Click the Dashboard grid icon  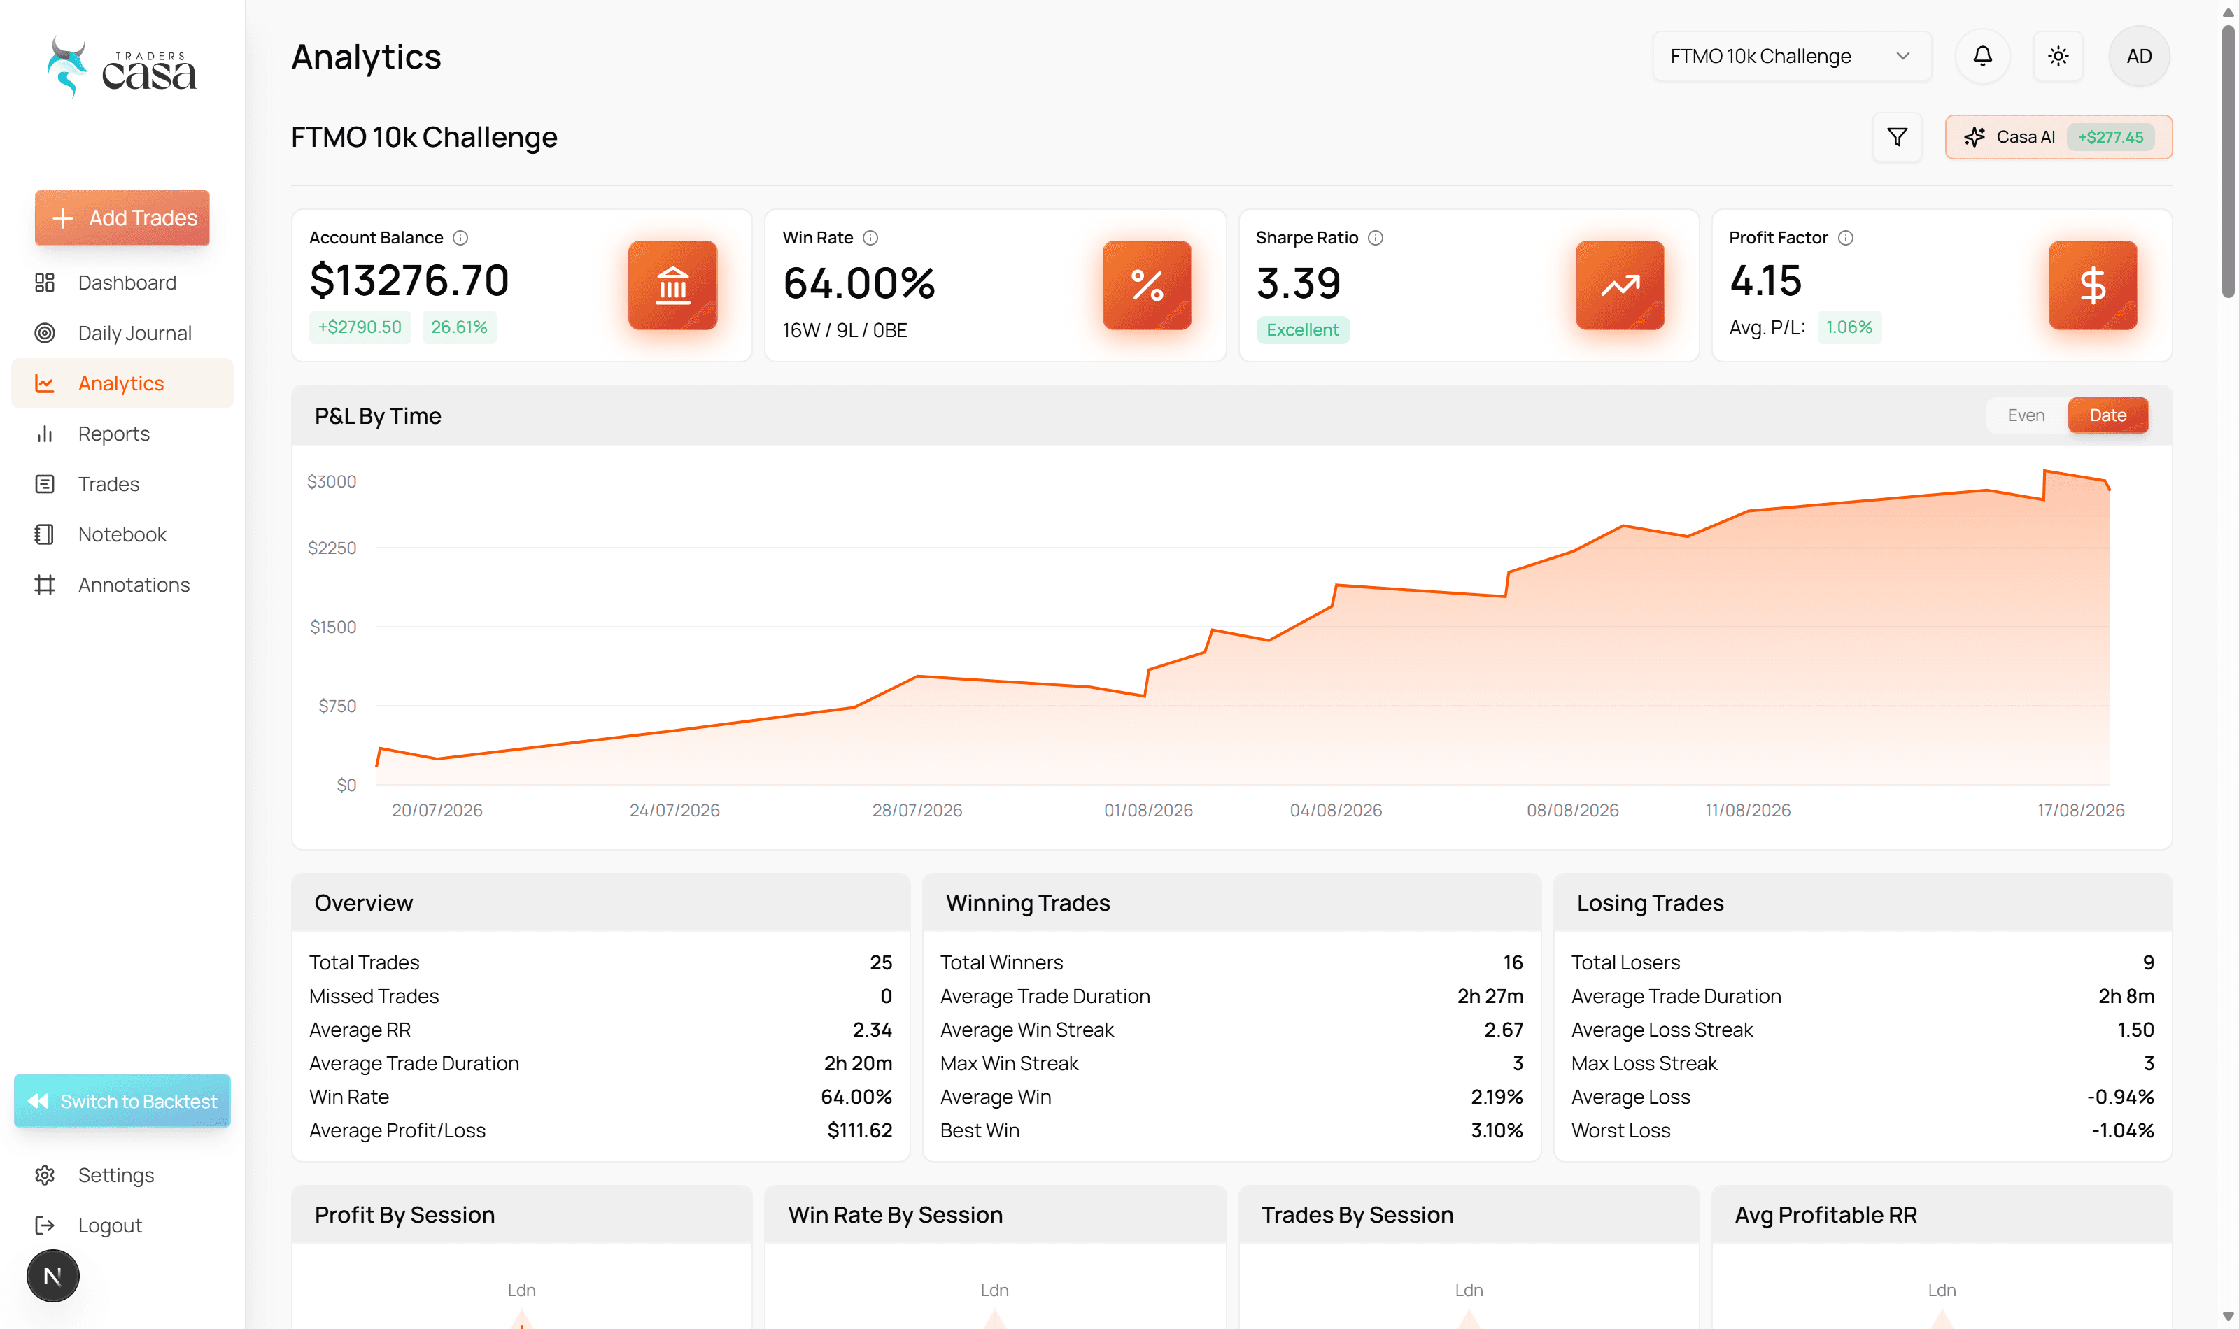[45, 283]
